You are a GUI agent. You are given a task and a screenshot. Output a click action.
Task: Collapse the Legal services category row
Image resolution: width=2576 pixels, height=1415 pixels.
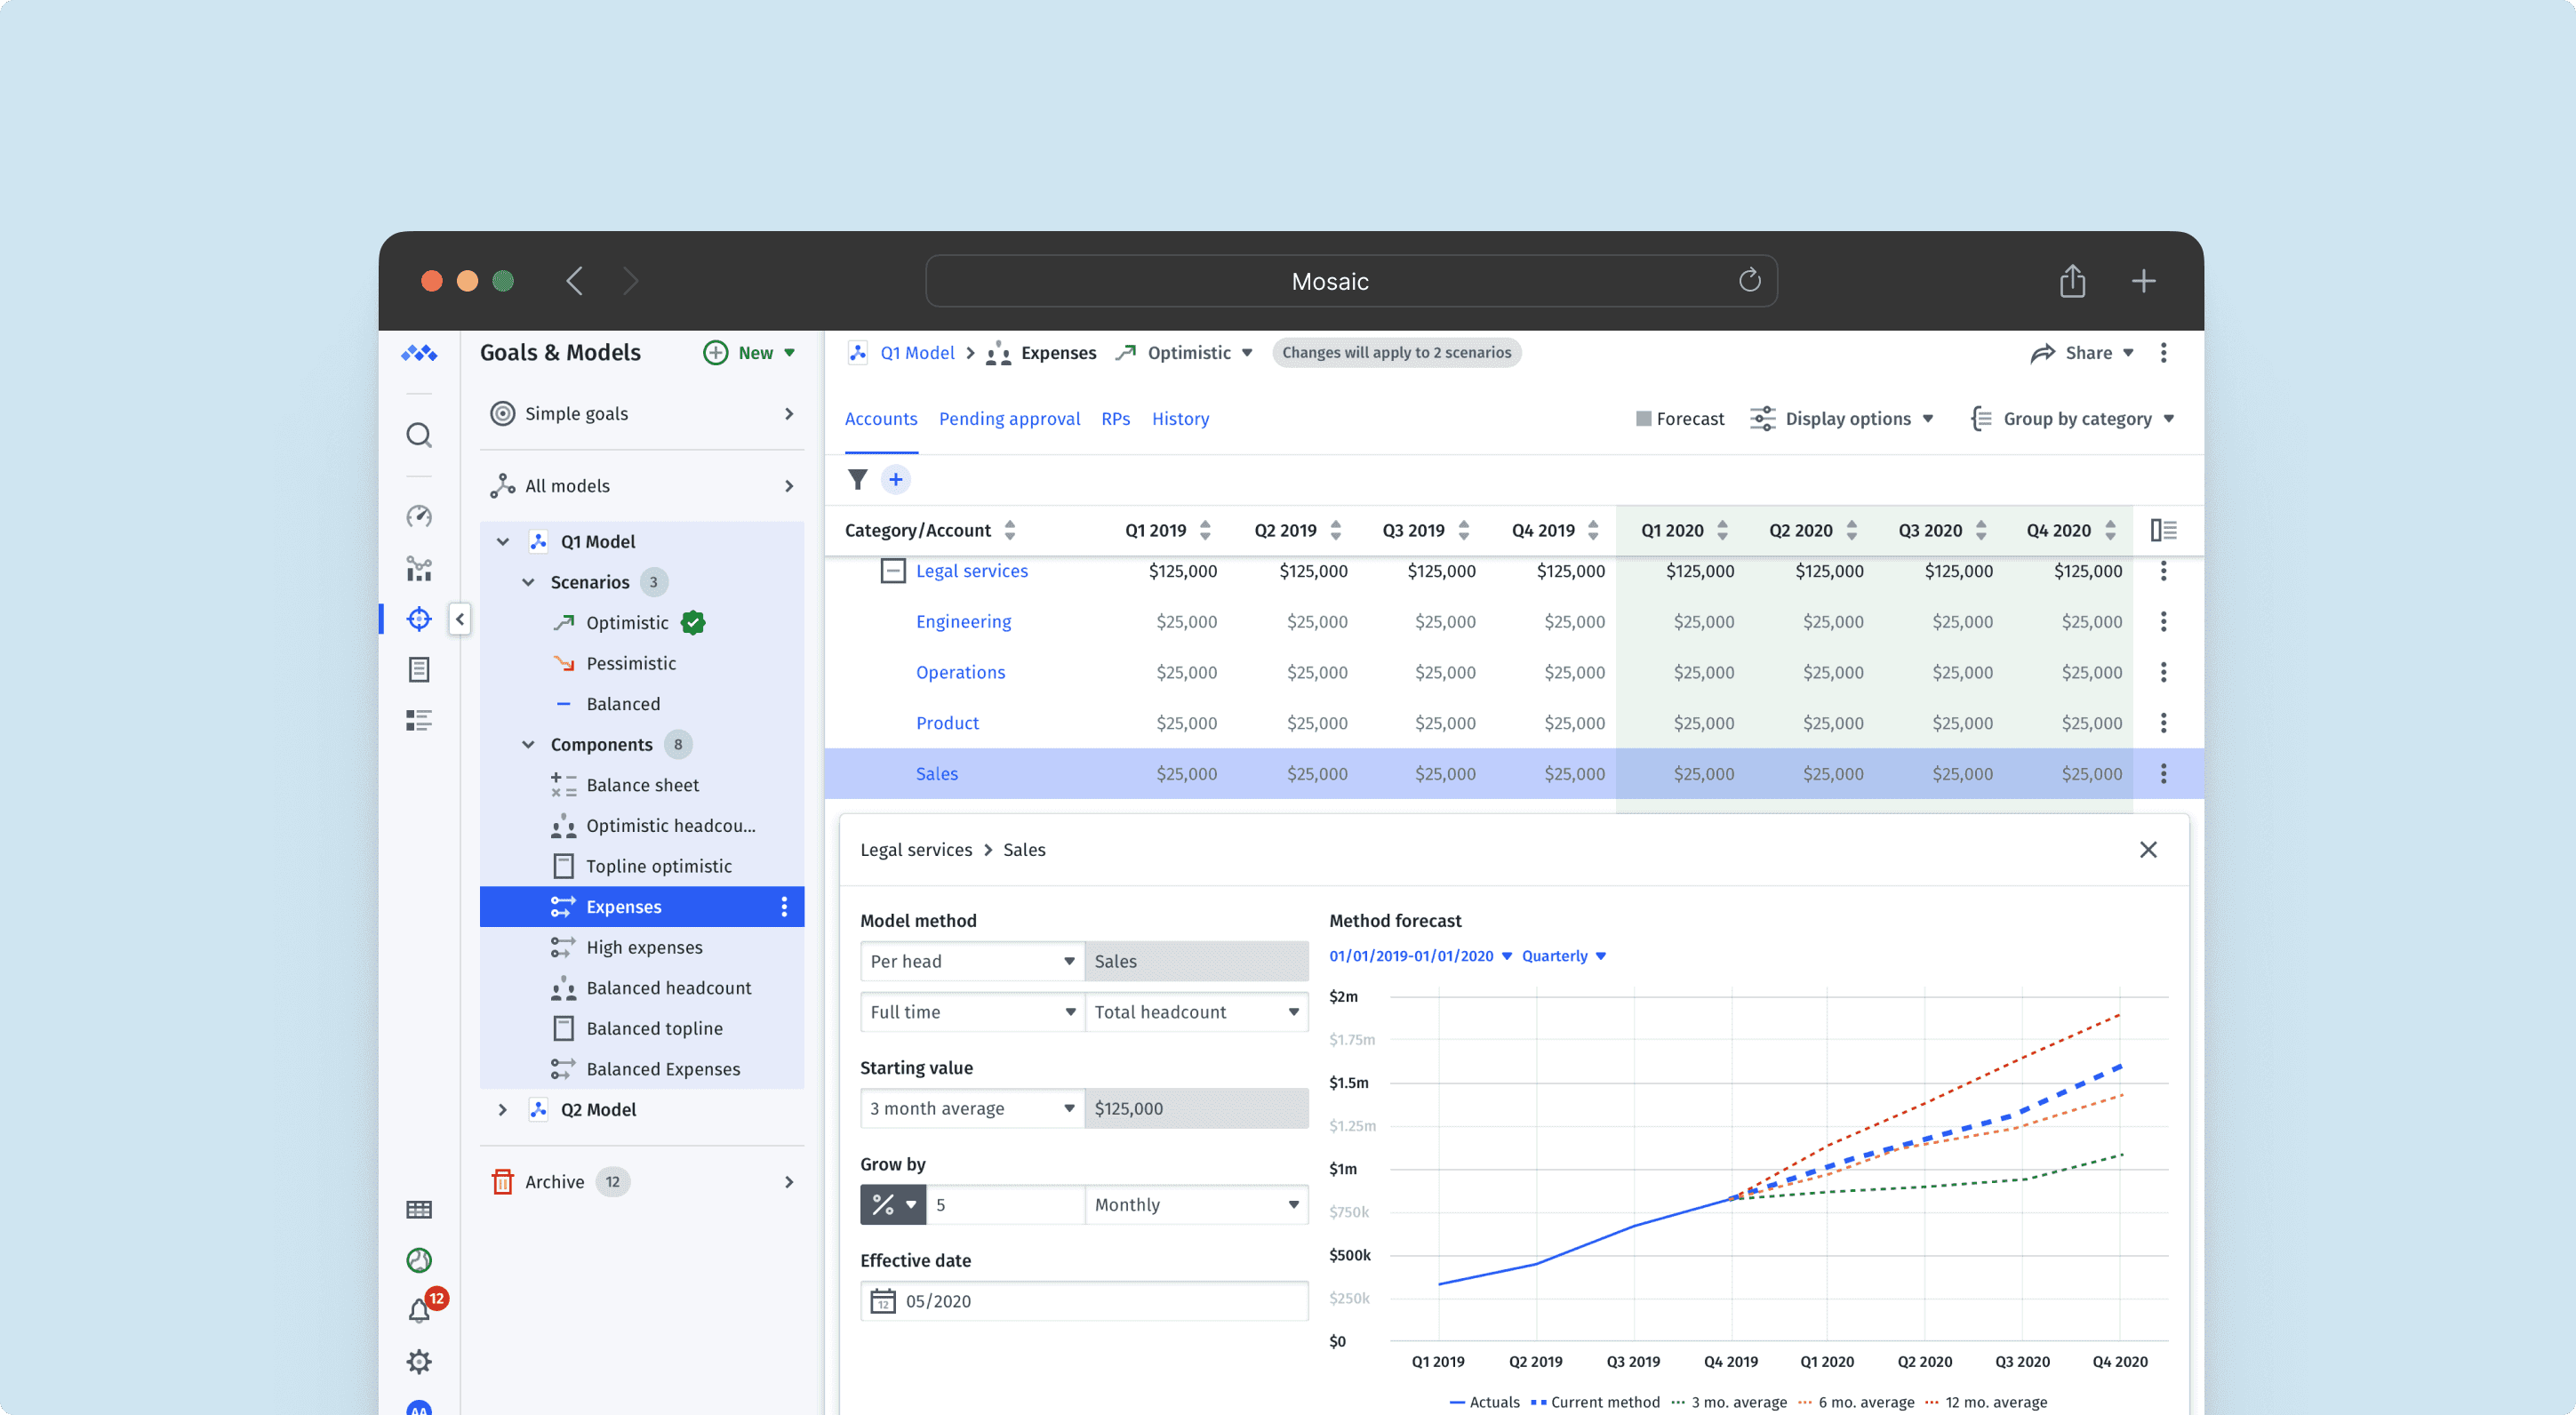click(892, 571)
